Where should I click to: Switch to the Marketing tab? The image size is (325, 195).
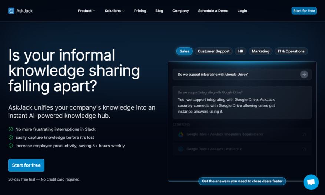261,51
